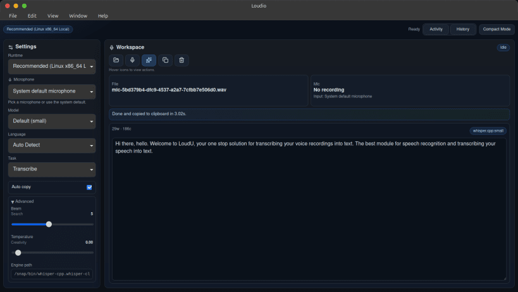Open the Microphone selection dropdown
518x292 pixels.
tap(52, 91)
